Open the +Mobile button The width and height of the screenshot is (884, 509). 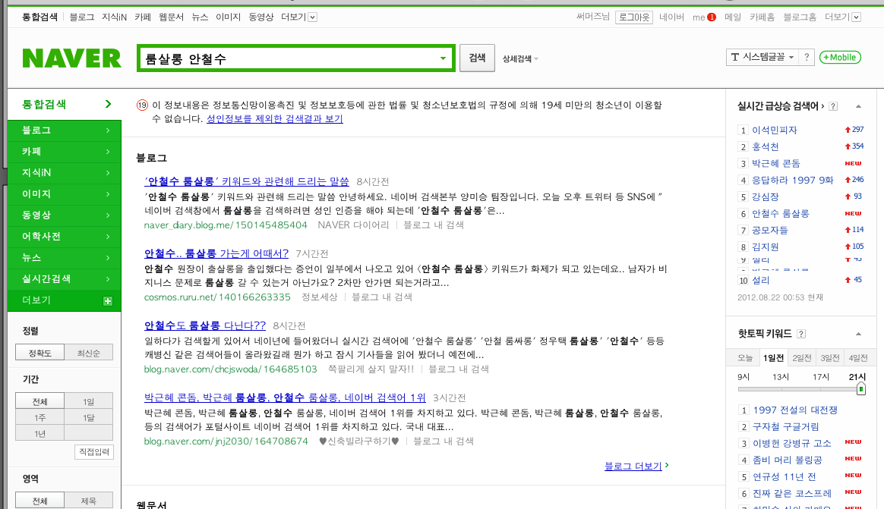tap(840, 57)
